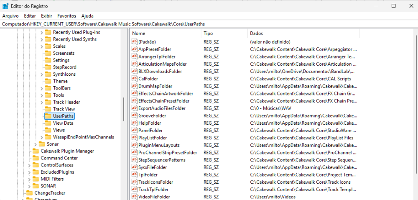
Task: Click the EffectsChainArtworkFolder value icon
Action: coord(134,94)
